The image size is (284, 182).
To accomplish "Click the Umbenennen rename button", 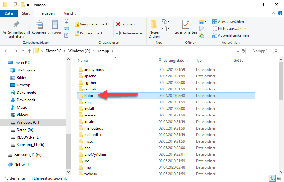I will (130, 33).
